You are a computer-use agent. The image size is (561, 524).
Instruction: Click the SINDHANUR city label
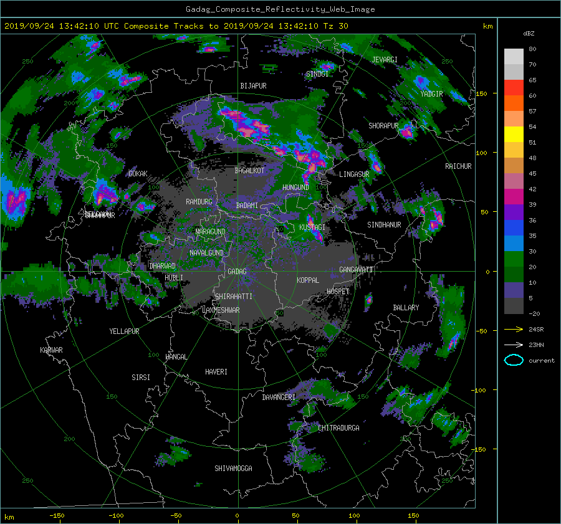[x=384, y=225]
